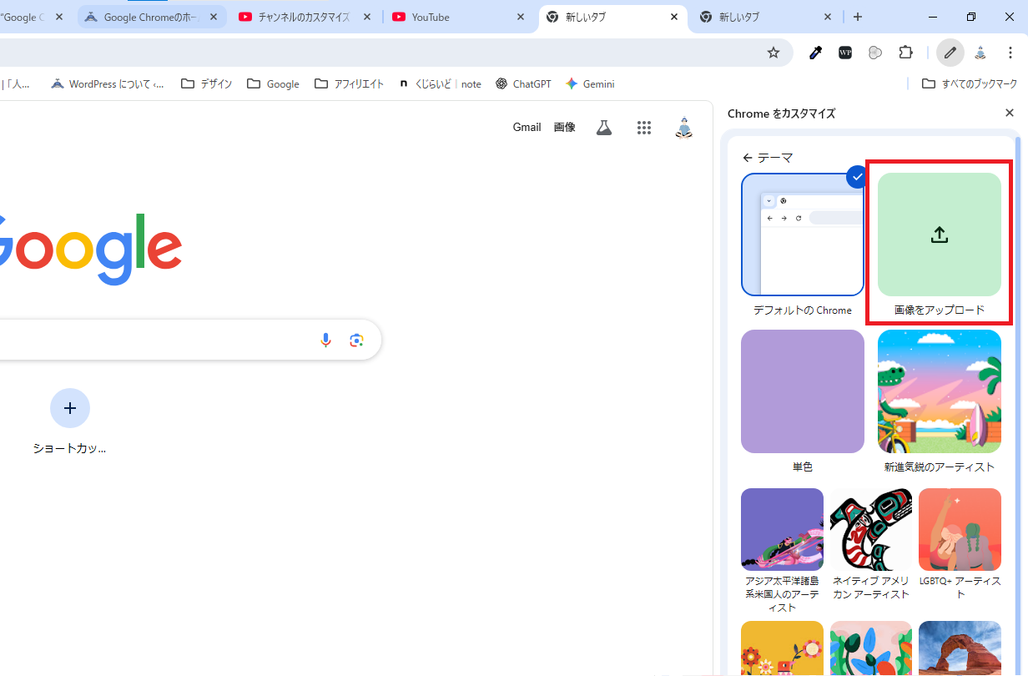This screenshot has width=1028, height=676.
Task: Search by image using Google Lens icon
Action: pyautogui.click(x=357, y=340)
